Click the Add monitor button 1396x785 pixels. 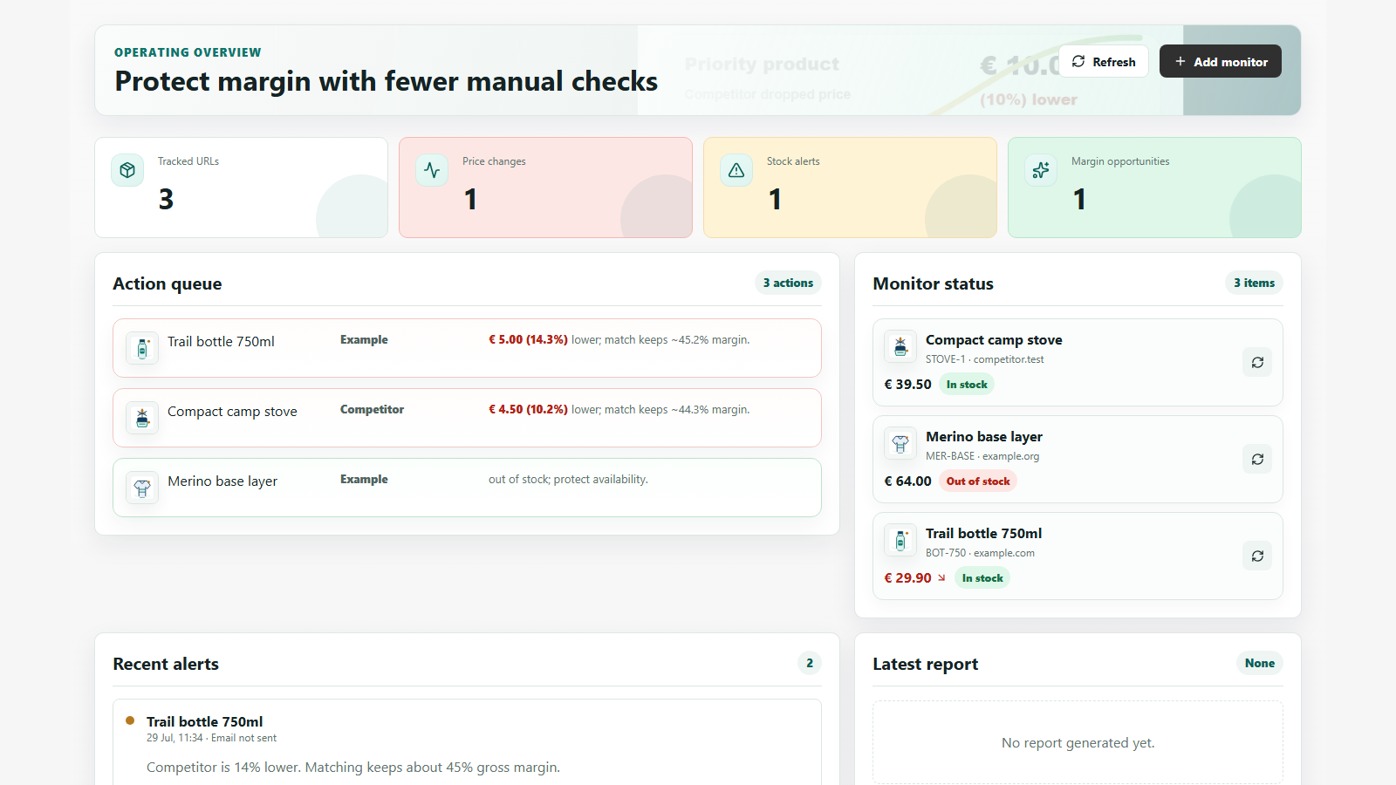tap(1221, 61)
